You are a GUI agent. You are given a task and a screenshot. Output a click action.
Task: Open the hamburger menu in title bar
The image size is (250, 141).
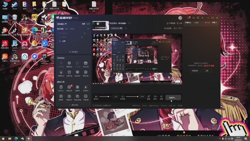(x=202, y=18)
